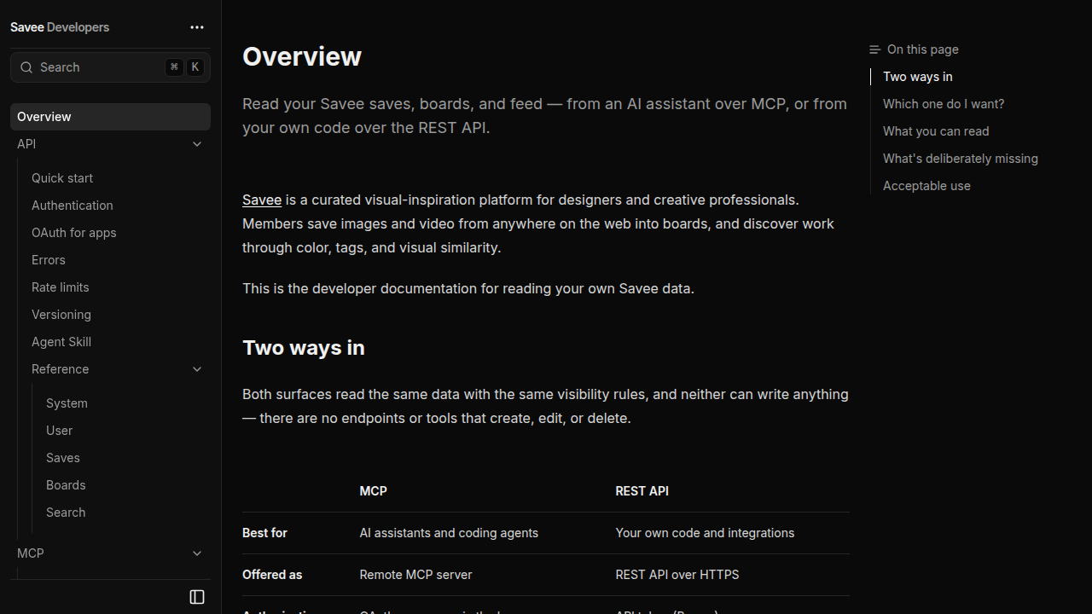Jump to 'Which one do I want?' section
The height and width of the screenshot is (614, 1092).
tap(944, 104)
